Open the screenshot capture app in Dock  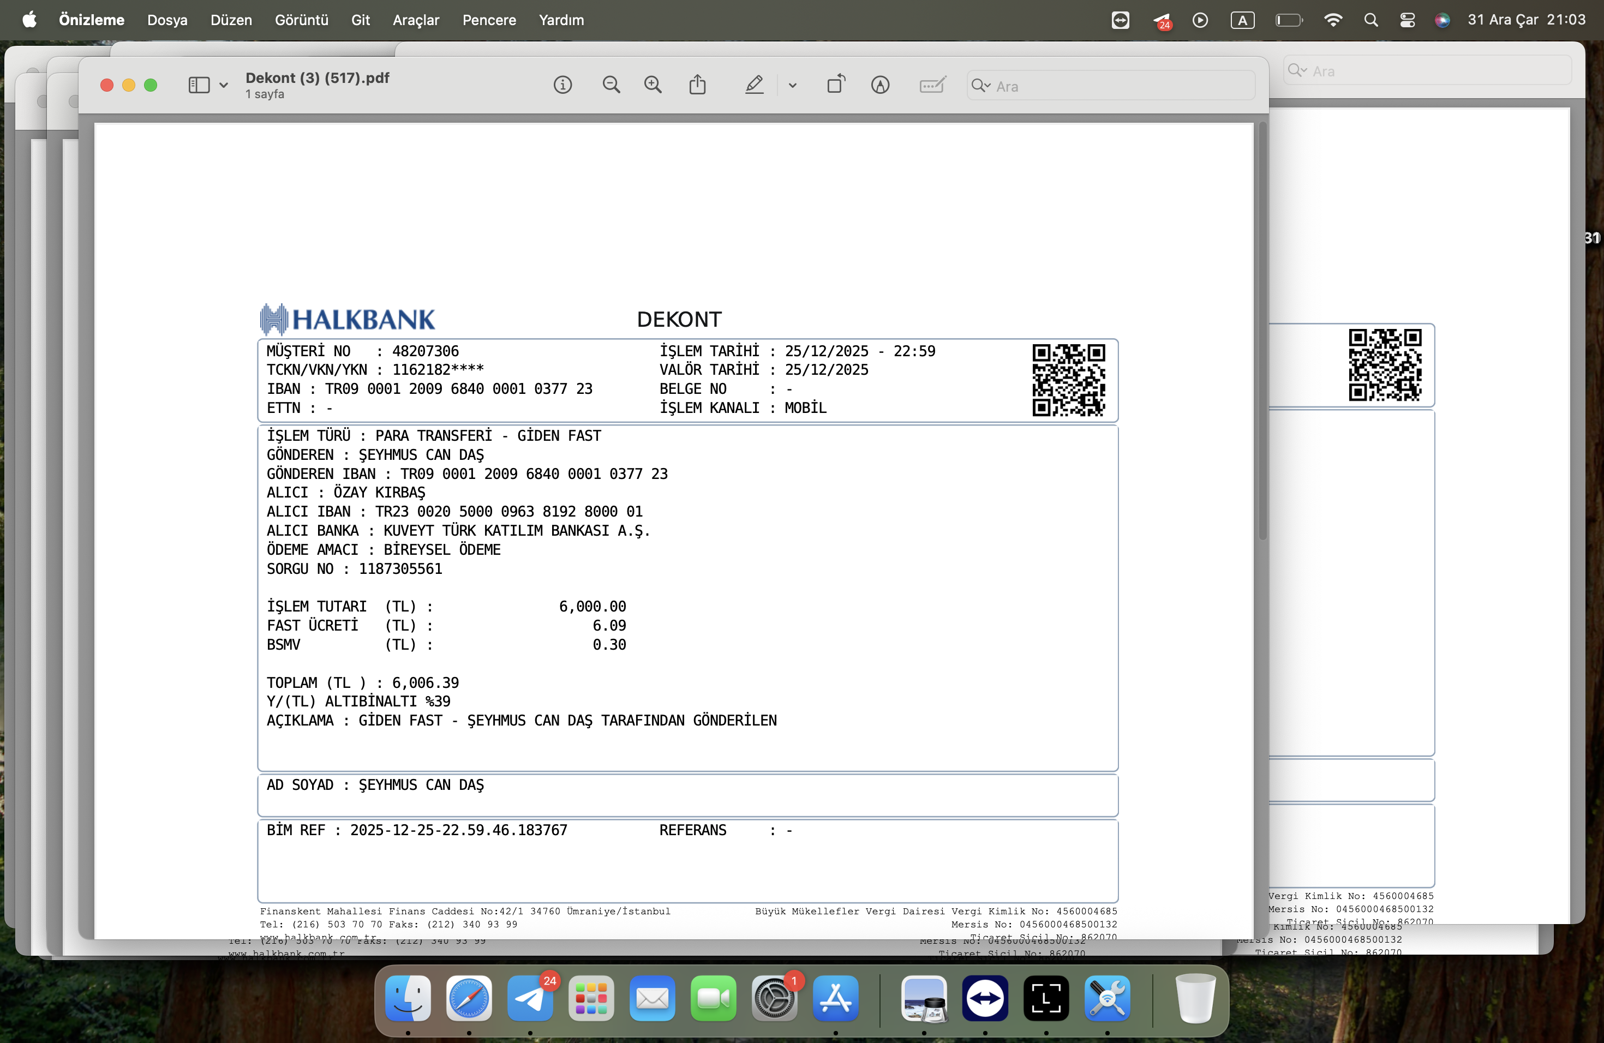pos(1046,998)
